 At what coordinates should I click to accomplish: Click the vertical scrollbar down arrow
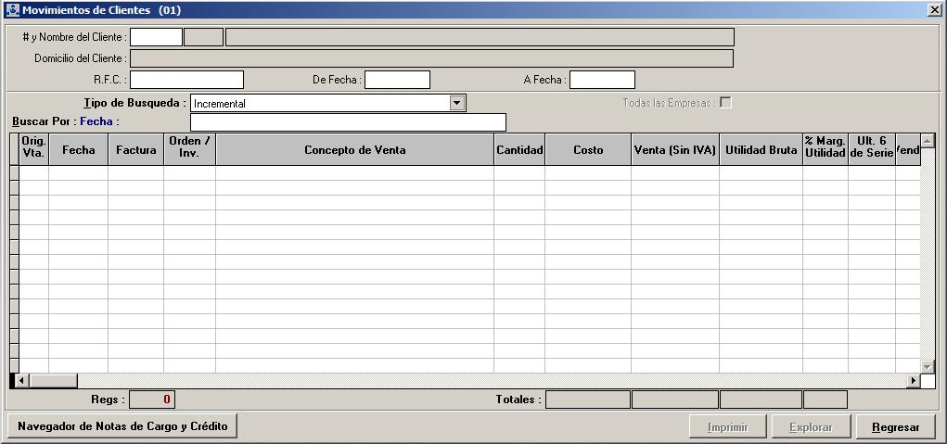927,366
